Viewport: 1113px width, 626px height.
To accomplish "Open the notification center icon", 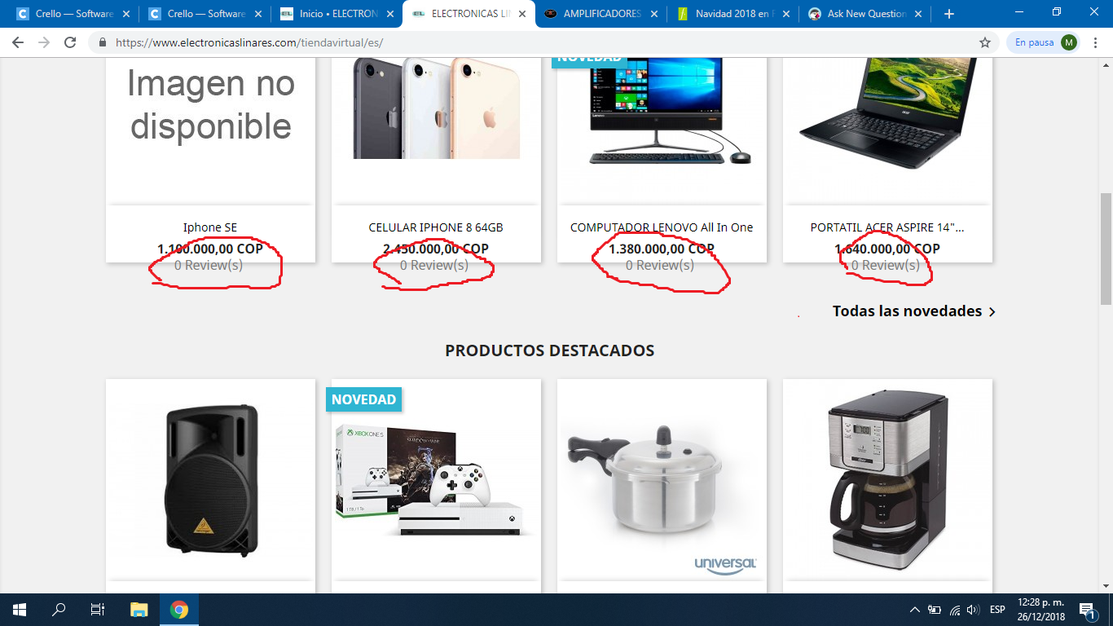I will (x=1087, y=610).
